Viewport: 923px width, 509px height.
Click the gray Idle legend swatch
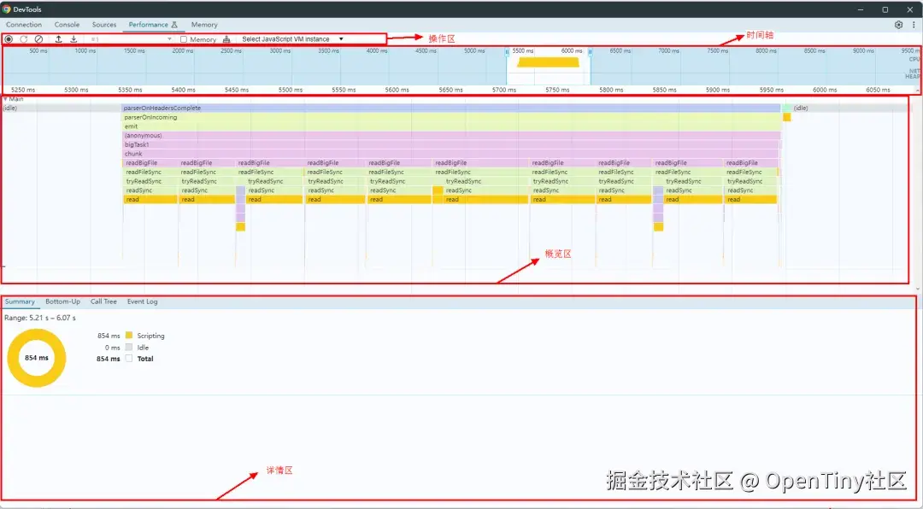coord(129,348)
